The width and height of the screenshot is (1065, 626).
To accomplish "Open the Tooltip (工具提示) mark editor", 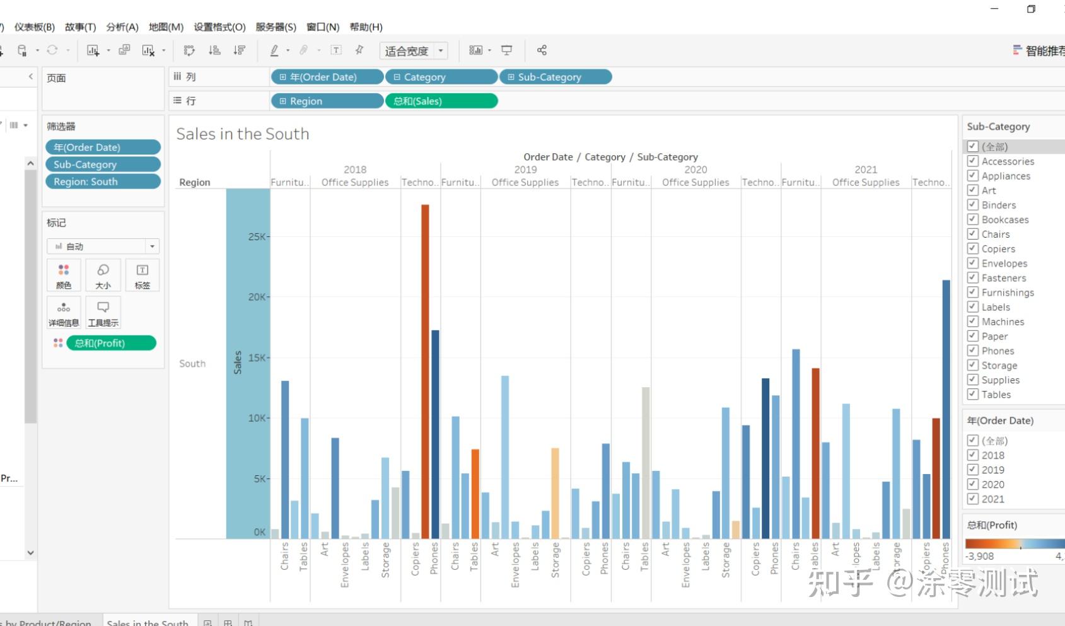I will [103, 312].
